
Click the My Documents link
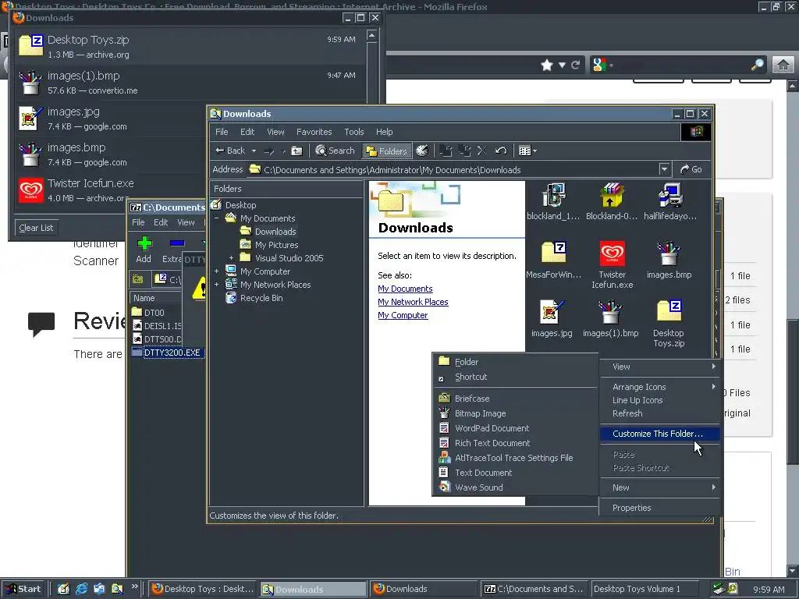405,289
